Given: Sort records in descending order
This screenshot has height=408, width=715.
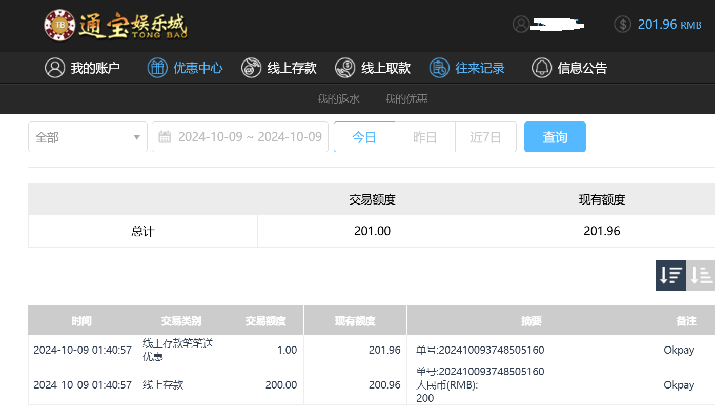Looking at the screenshot, I should 670,275.
